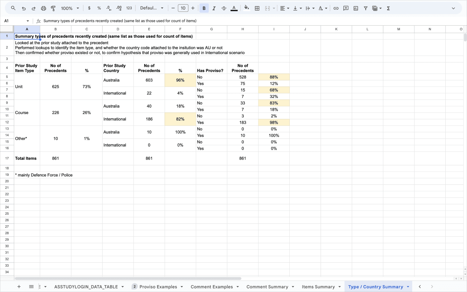This screenshot has height=292, width=467.
Task: Click the Merge cells icon
Action: pos(267,8)
